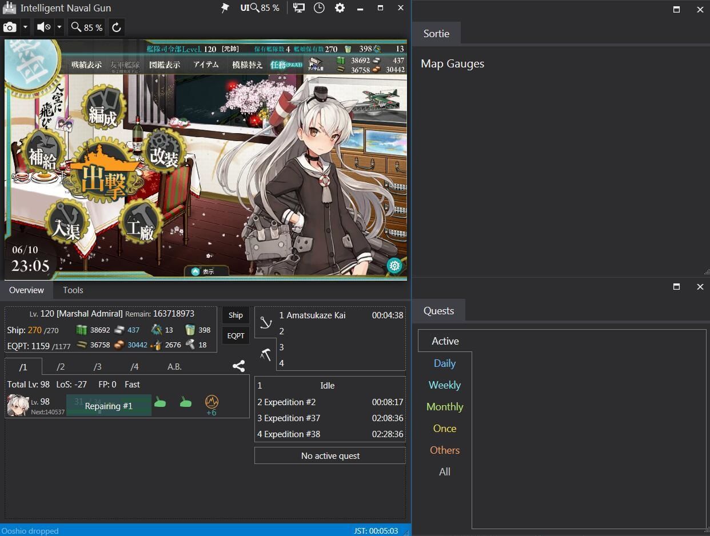
Task: Click the 1 Amatsukaze Kai dock row
Action: 341,315
